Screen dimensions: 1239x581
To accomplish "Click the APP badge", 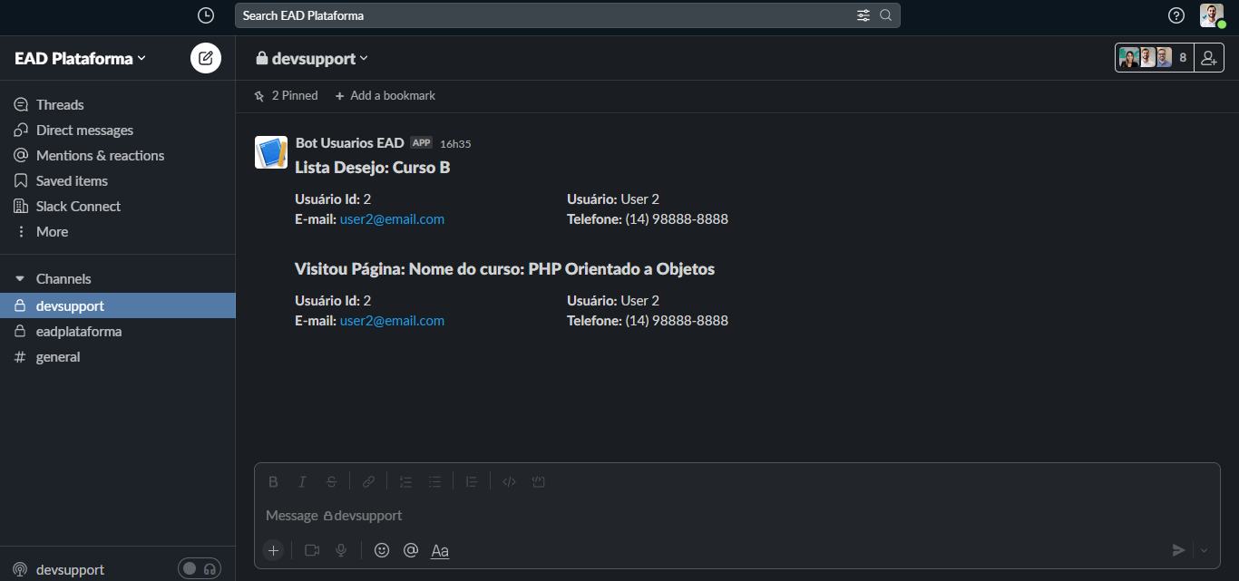I will (421, 143).
